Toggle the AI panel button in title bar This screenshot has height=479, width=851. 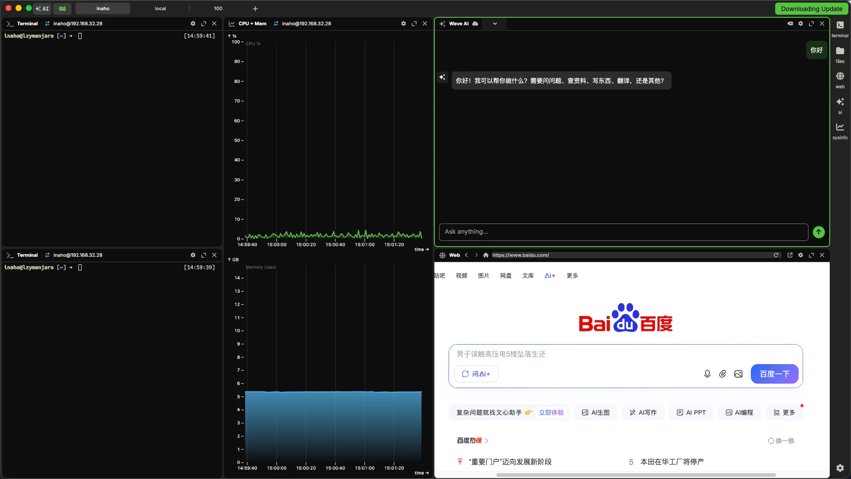[x=43, y=8]
